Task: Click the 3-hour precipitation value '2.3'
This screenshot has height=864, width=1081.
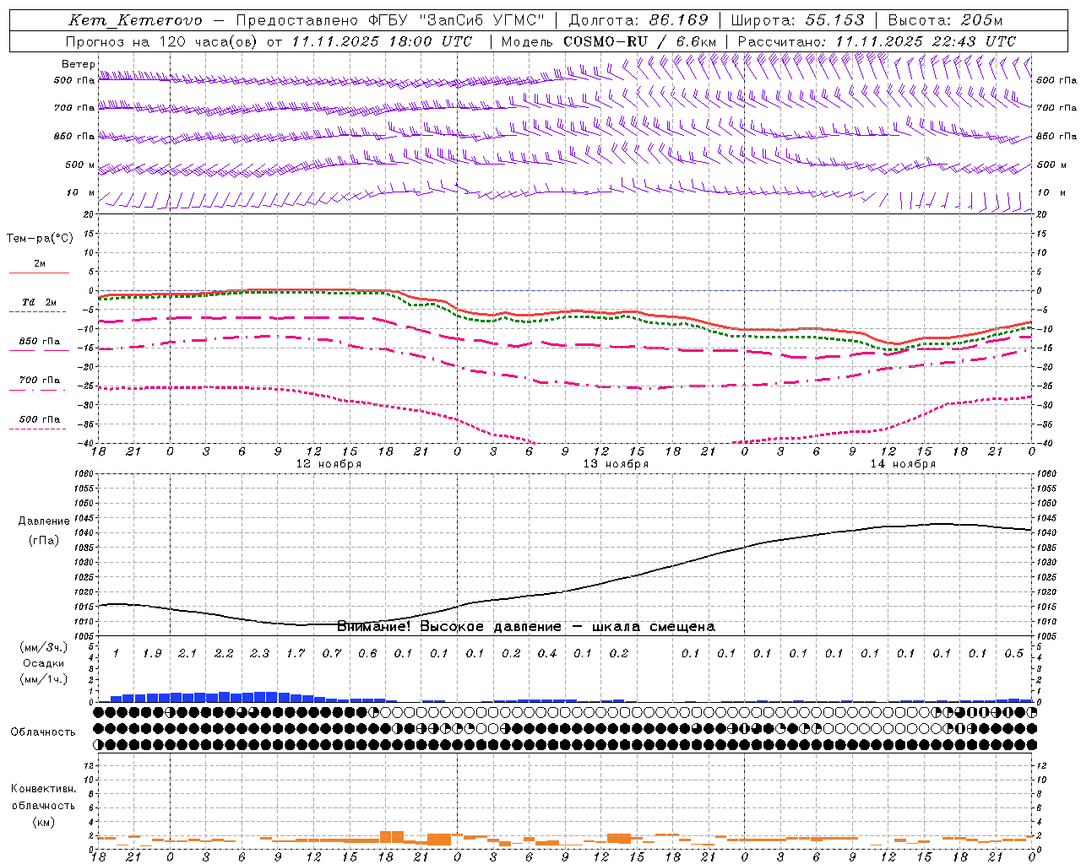Action: pos(260,654)
